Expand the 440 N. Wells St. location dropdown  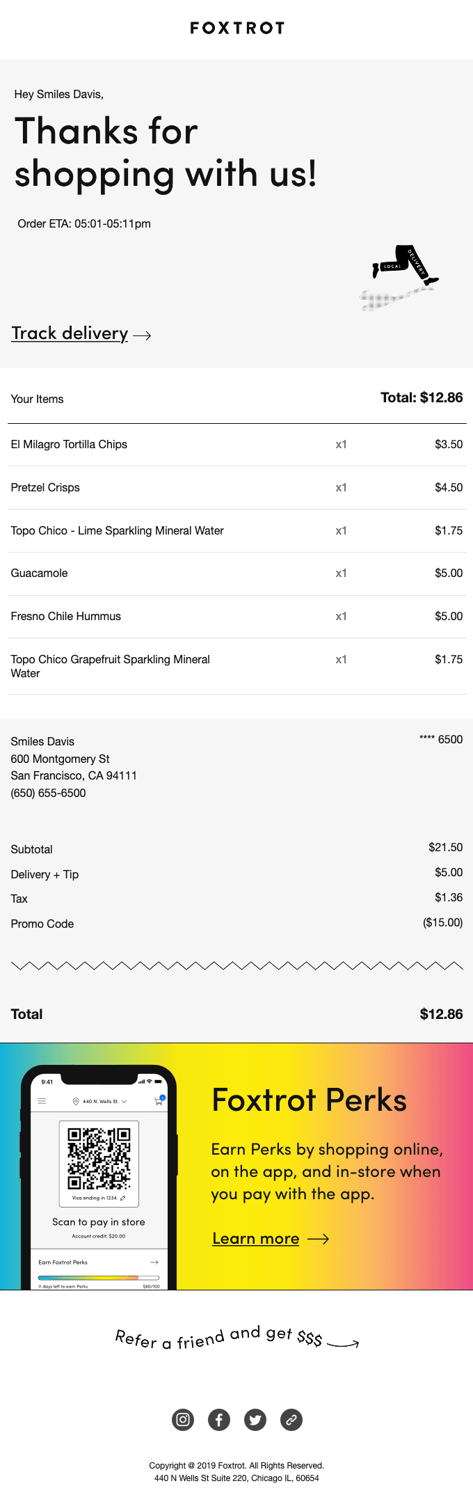click(125, 1102)
